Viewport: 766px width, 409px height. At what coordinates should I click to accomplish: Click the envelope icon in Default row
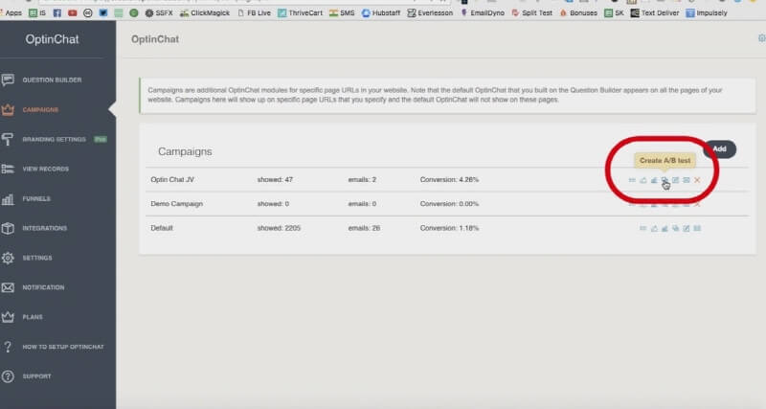[697, 228]
